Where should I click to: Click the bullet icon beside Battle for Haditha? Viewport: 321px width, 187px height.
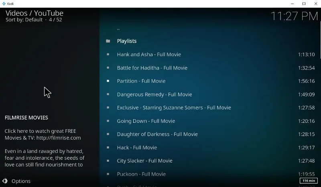pos(108,68)
